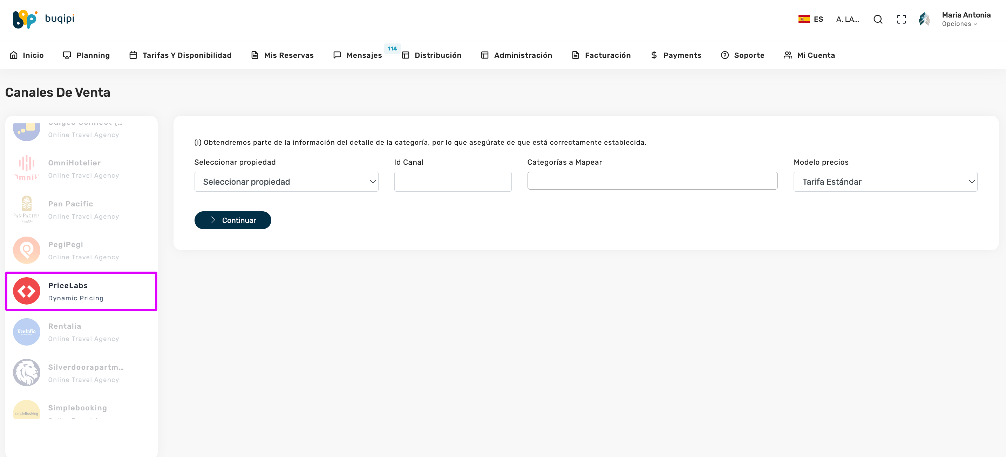Click the Rentalia channel logo

click(27, 332)
